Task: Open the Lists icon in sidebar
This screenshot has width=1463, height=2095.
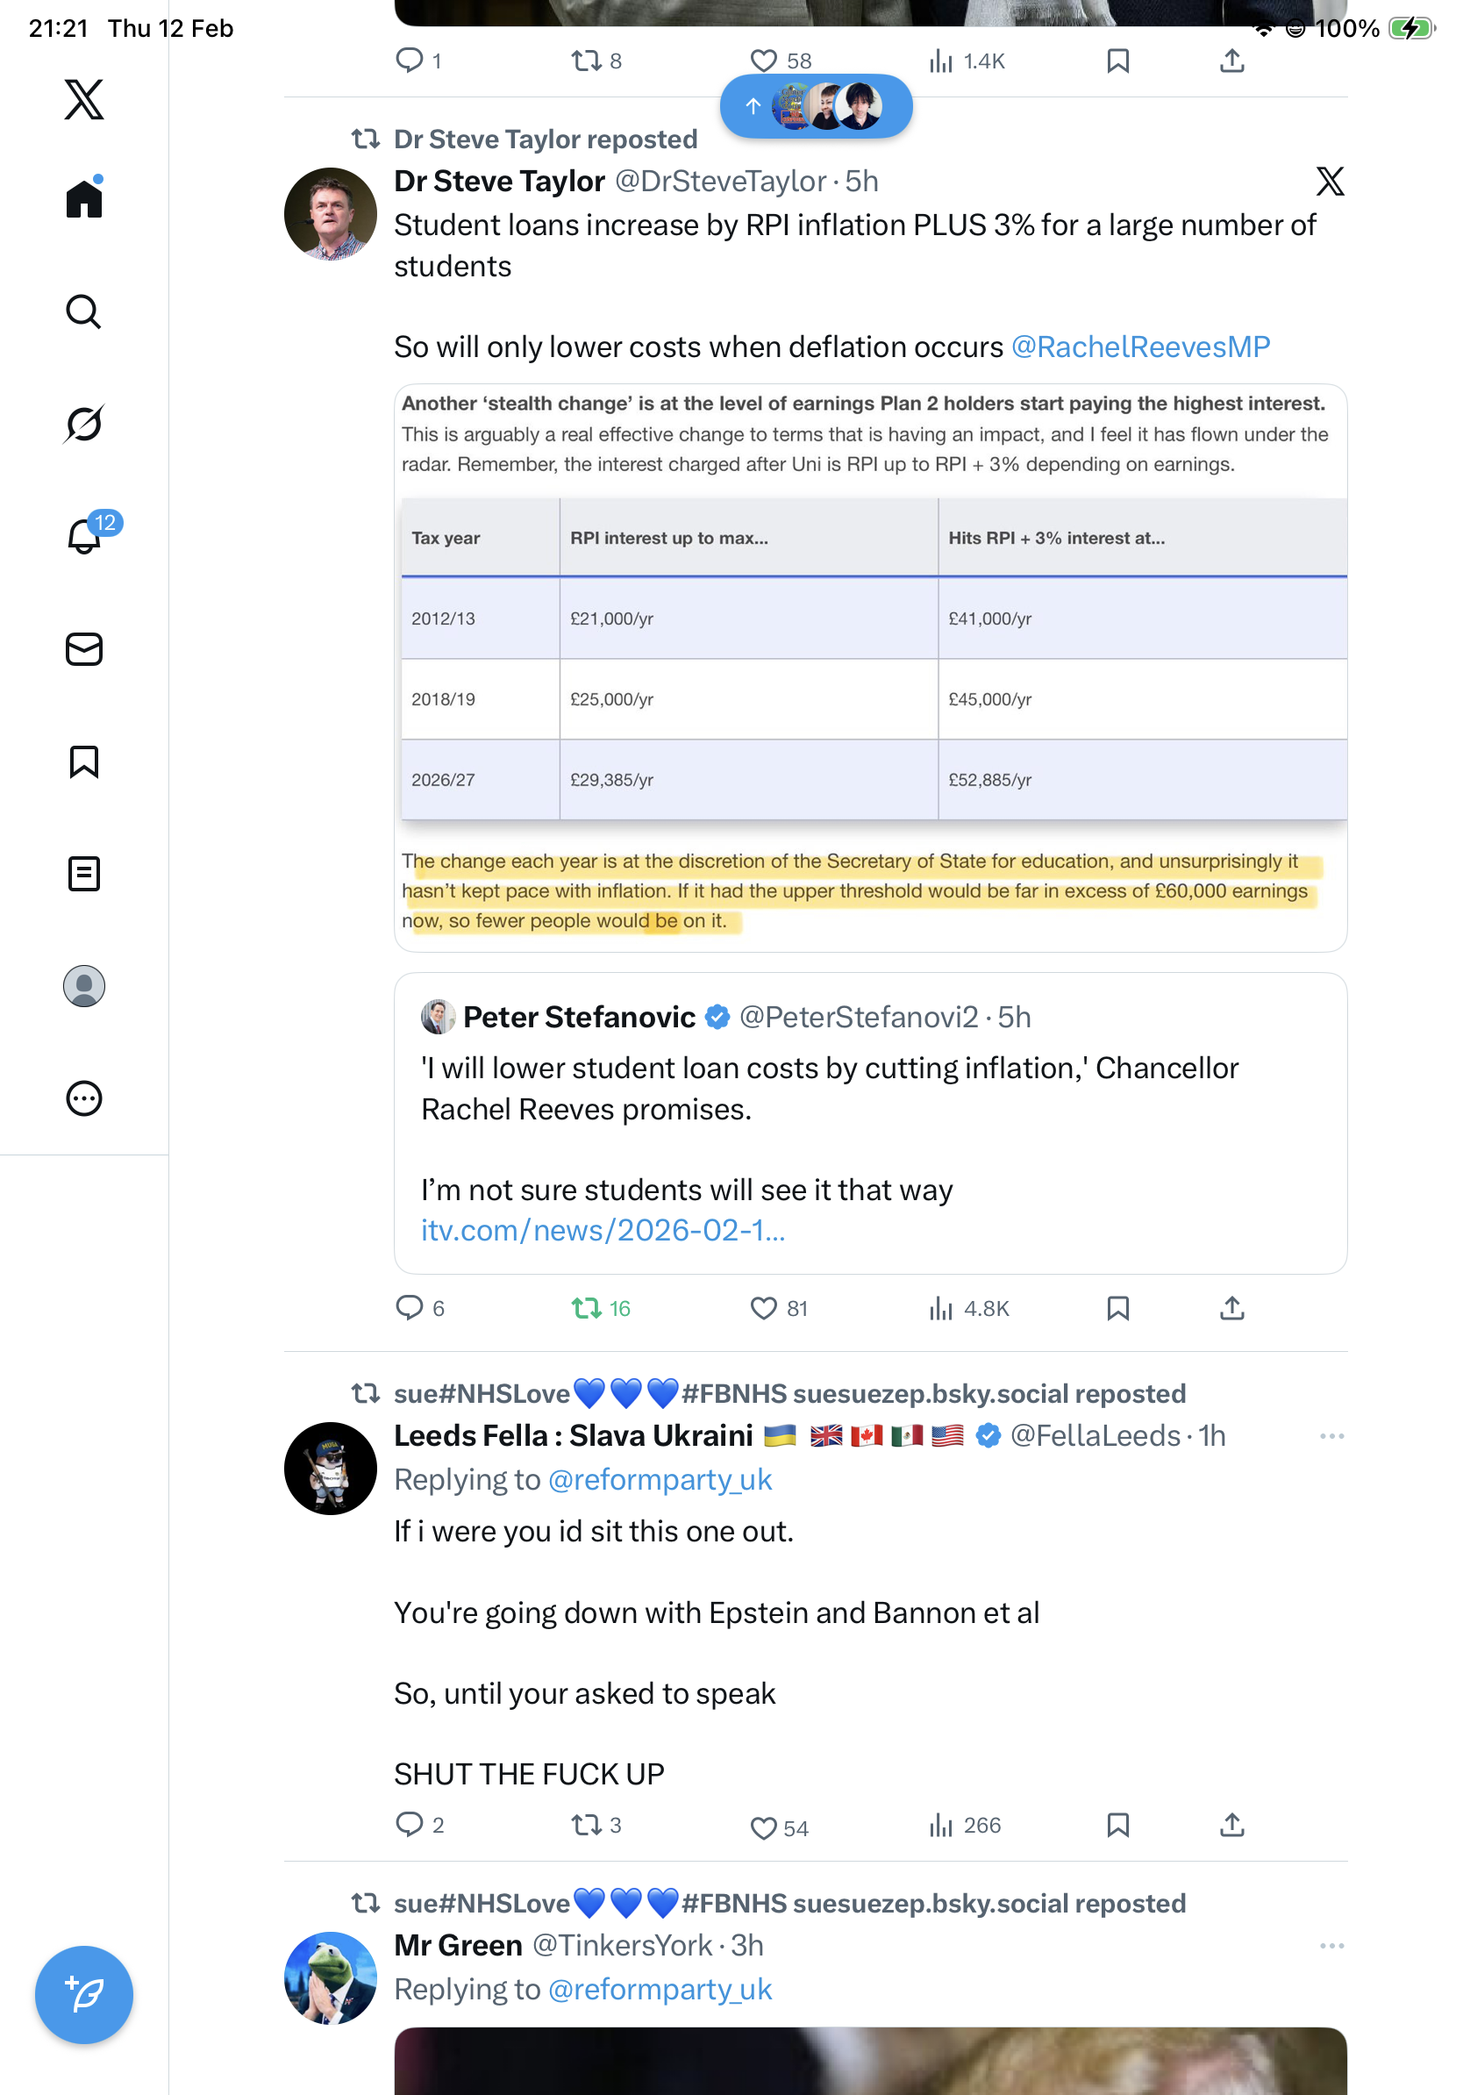Action: (x=84, y=874)
